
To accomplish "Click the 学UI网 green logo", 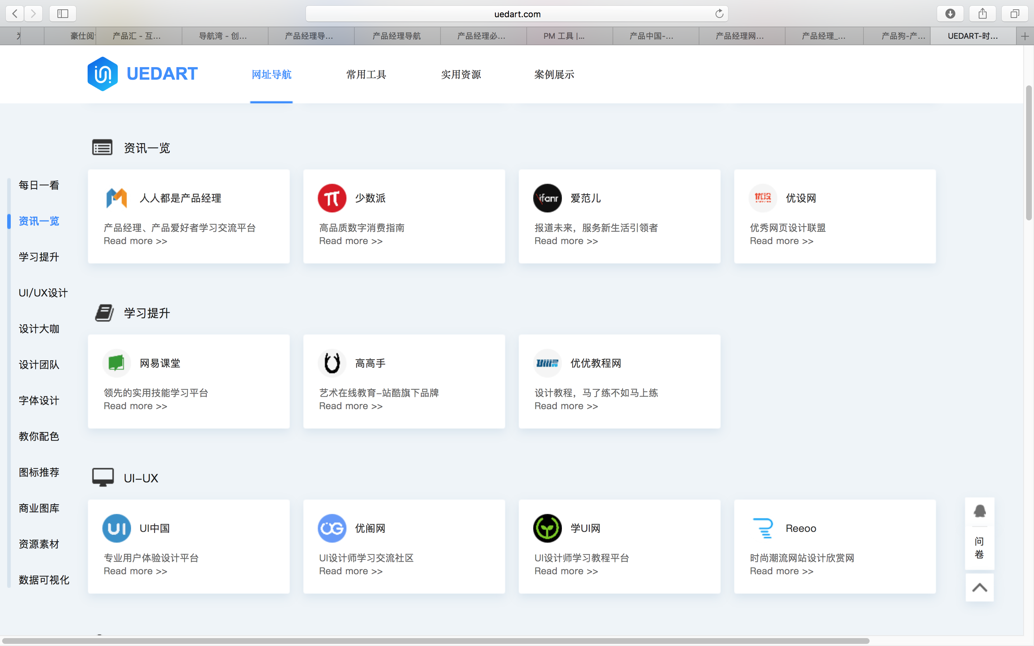I will [547, 528].
